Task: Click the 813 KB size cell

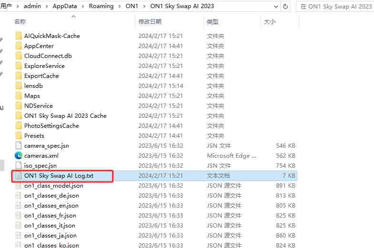Action: [x=285, y=196]
